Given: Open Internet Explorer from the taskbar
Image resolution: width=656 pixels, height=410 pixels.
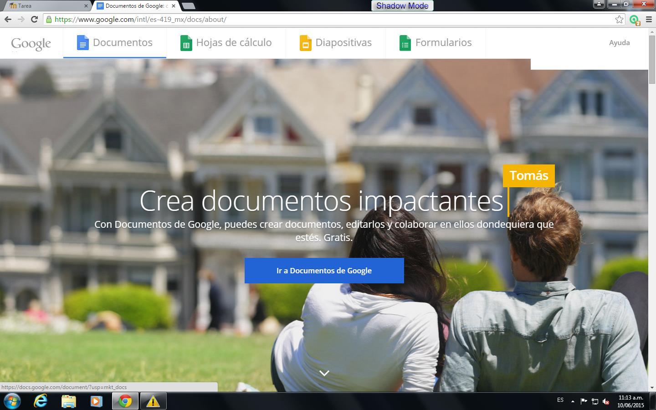Looking at the screenshot, I should 41,401.
